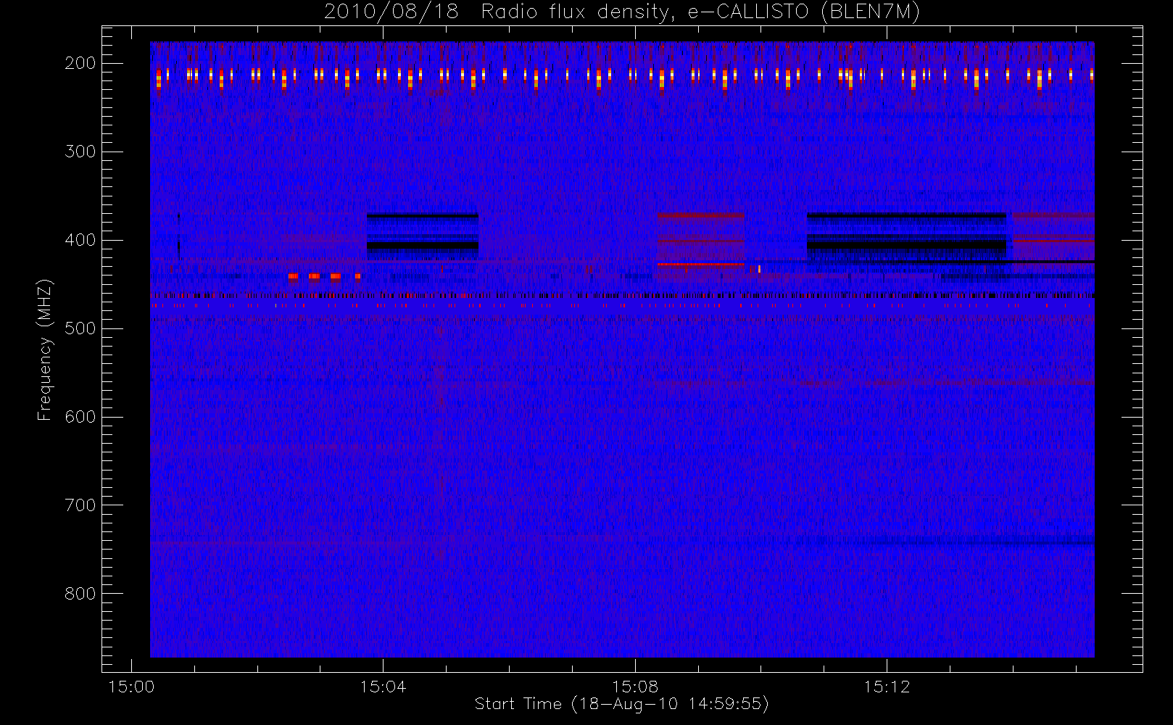
Task: Click the 15:00 time tick label
Action: click(131, 687)
